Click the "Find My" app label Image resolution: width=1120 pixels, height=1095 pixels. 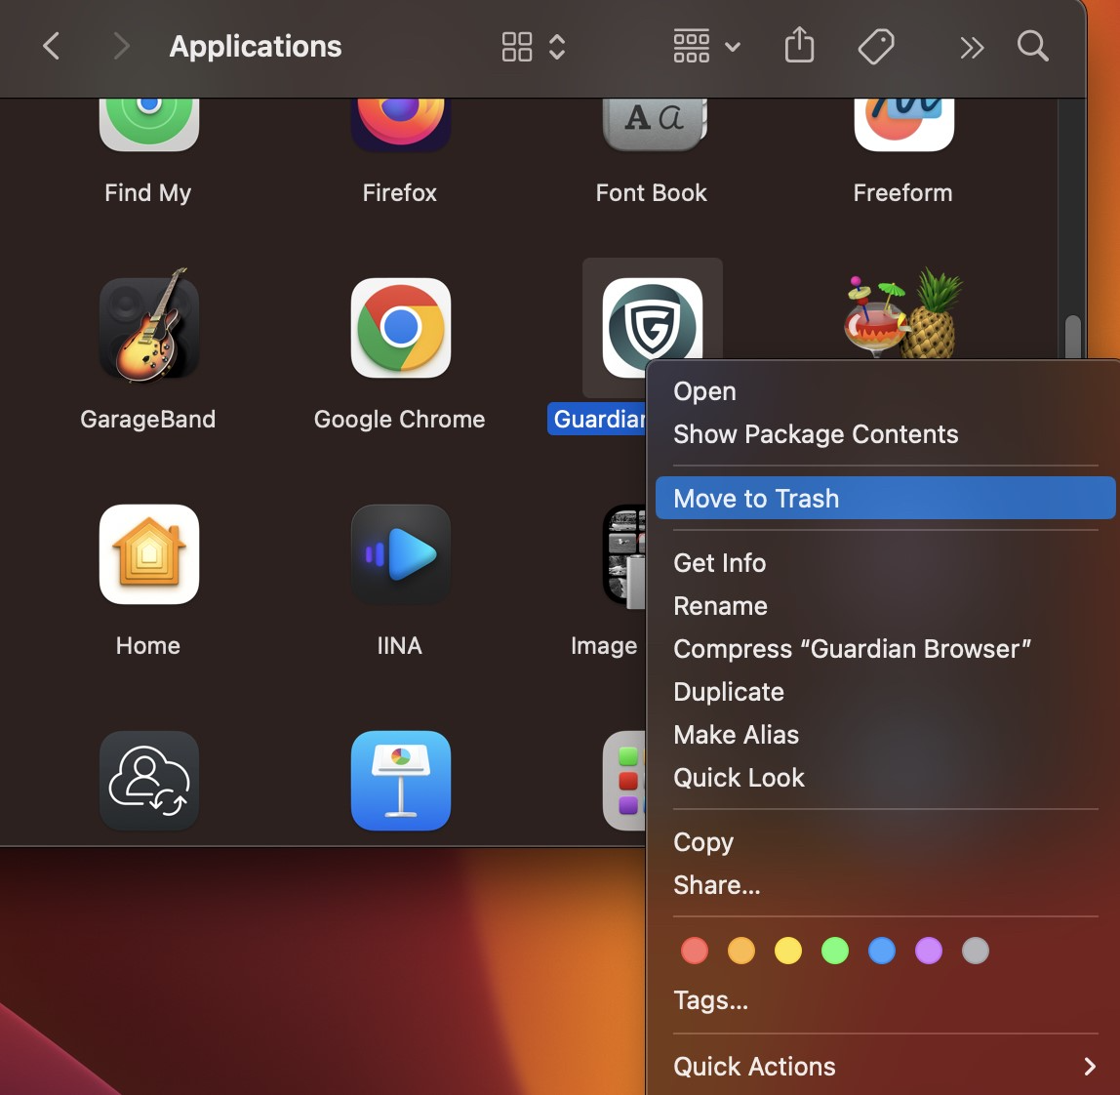tap(148, 192)
